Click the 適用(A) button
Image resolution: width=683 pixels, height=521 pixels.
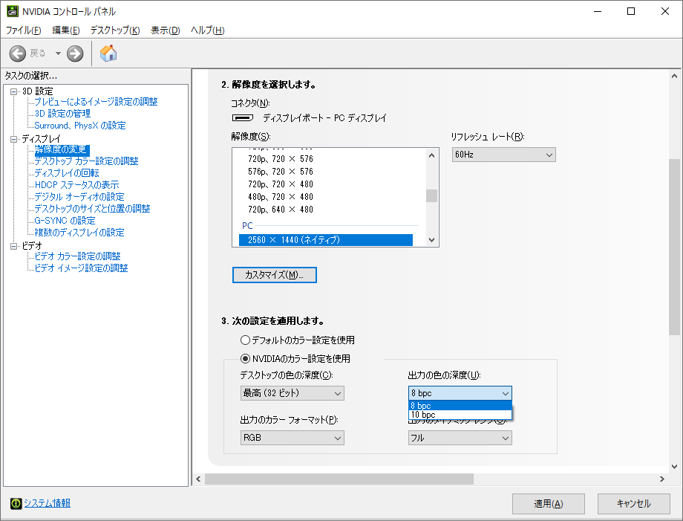549,504
